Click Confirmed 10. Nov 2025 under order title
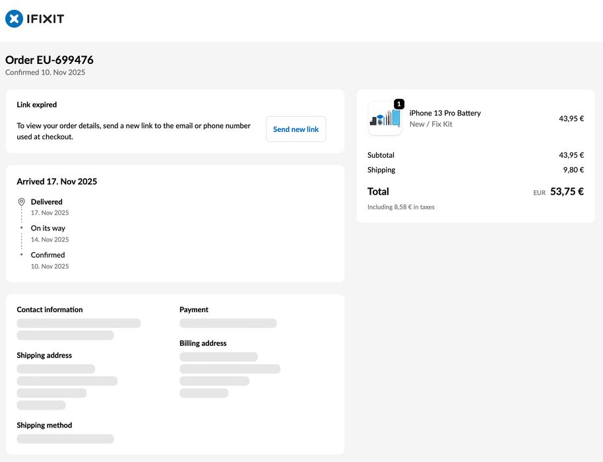Screen dimensions: 603x462 point(45,73)
